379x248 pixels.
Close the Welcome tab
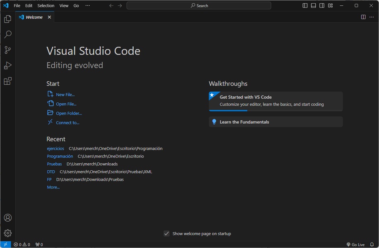coord(49,17)
